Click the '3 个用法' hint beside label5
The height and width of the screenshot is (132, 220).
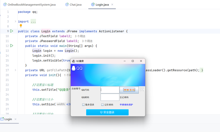pos(87,41)
